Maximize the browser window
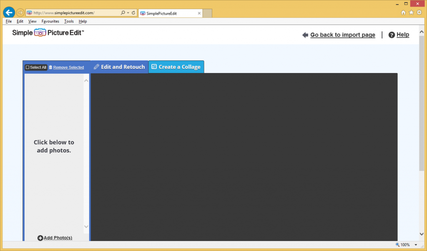 [x=406, y=4]
